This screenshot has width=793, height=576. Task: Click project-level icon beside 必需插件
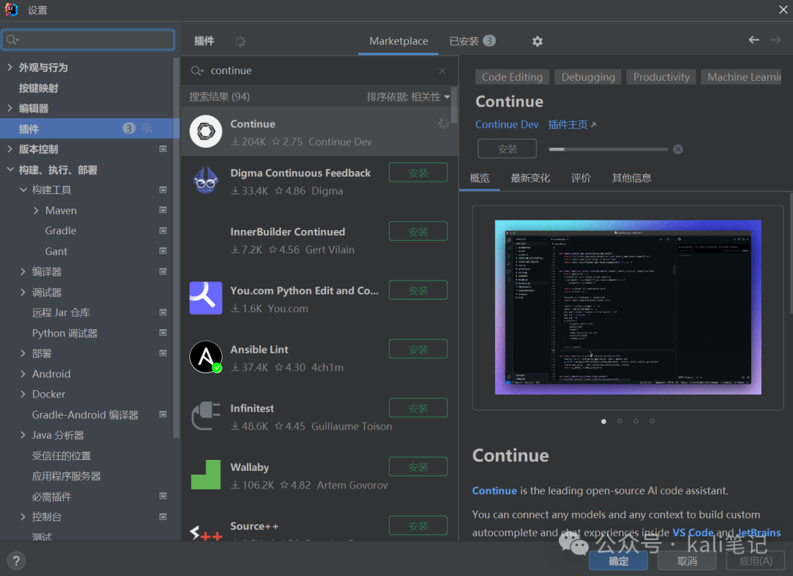point(163,497)
